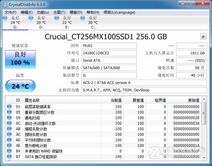The image size is (212, 166).
Task: Click the 原始值 column header
Action: pyautogui.click(x=184, y=100)
